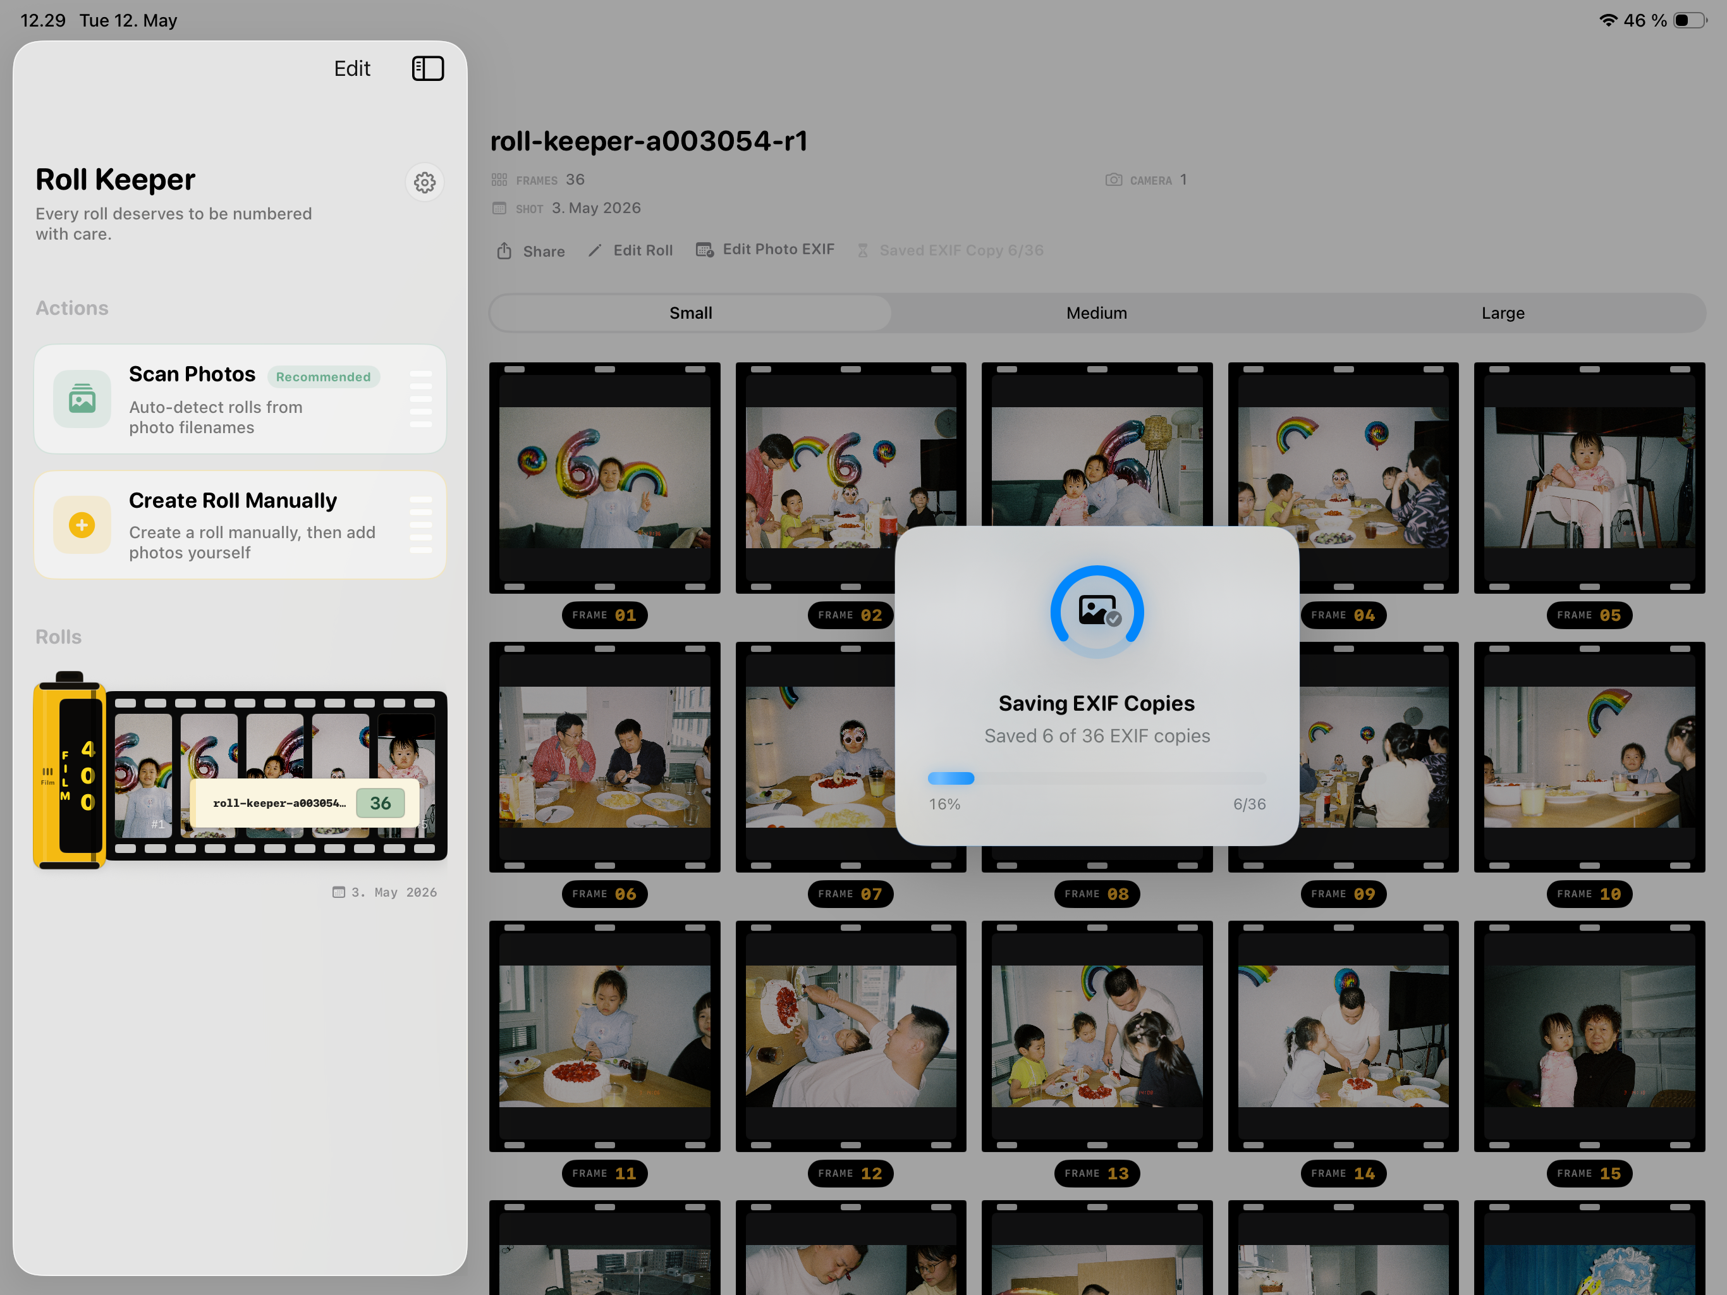1727x1295 pixels.
Task: Choose Create Roll Manually action
Action: (240, 525)
